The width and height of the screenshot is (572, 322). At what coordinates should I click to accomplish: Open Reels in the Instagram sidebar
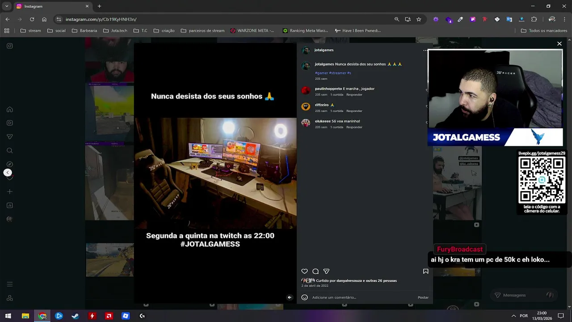tap(10, 123)
